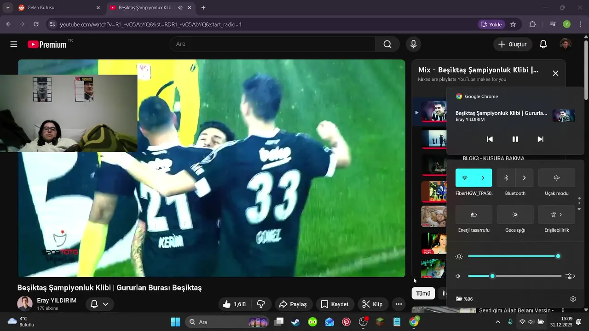The width and height of the screenshot is (589, 331).
Task: Select the Tümü filter chip
Action: (423, 293)
